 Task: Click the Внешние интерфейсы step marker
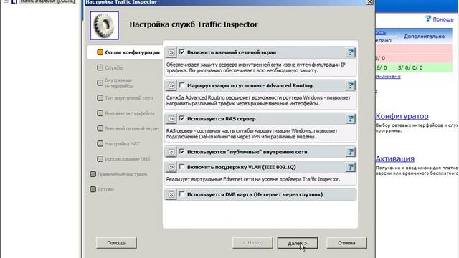tap(100, 113)
